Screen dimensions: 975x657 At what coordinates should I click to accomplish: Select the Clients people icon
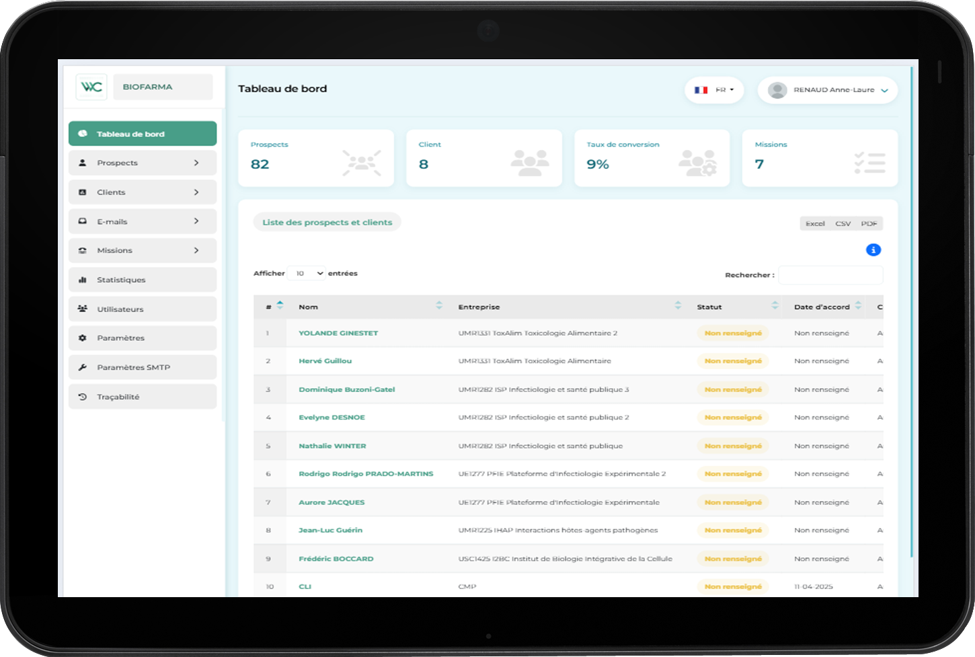(x=82, y=192)
